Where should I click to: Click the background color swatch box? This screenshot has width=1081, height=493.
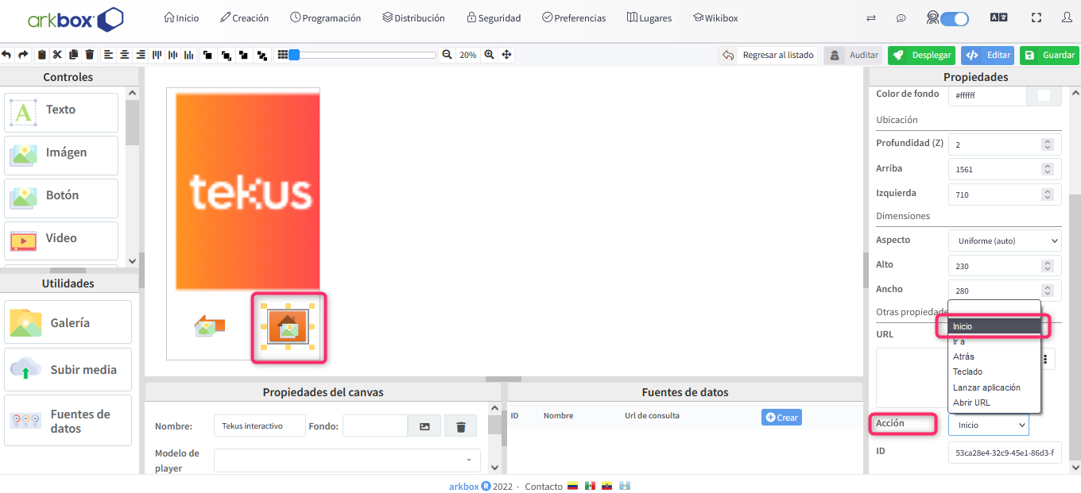point(1044,95)
